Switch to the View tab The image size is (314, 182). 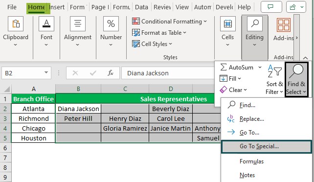click(182, 7)
